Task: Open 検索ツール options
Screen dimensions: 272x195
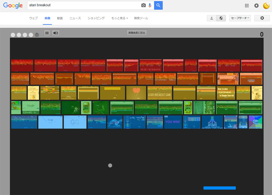Action: [x=141, y=18]
